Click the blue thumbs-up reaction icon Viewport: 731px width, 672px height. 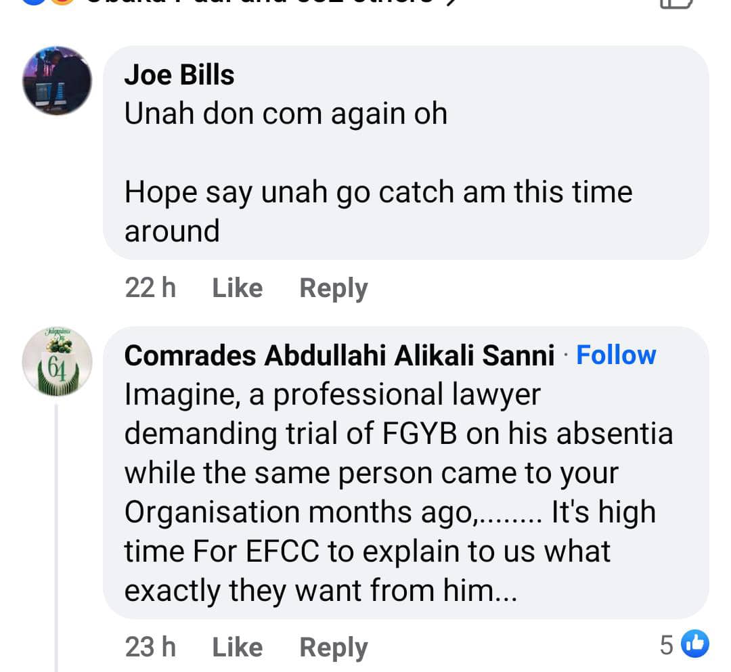pos(695,645)
